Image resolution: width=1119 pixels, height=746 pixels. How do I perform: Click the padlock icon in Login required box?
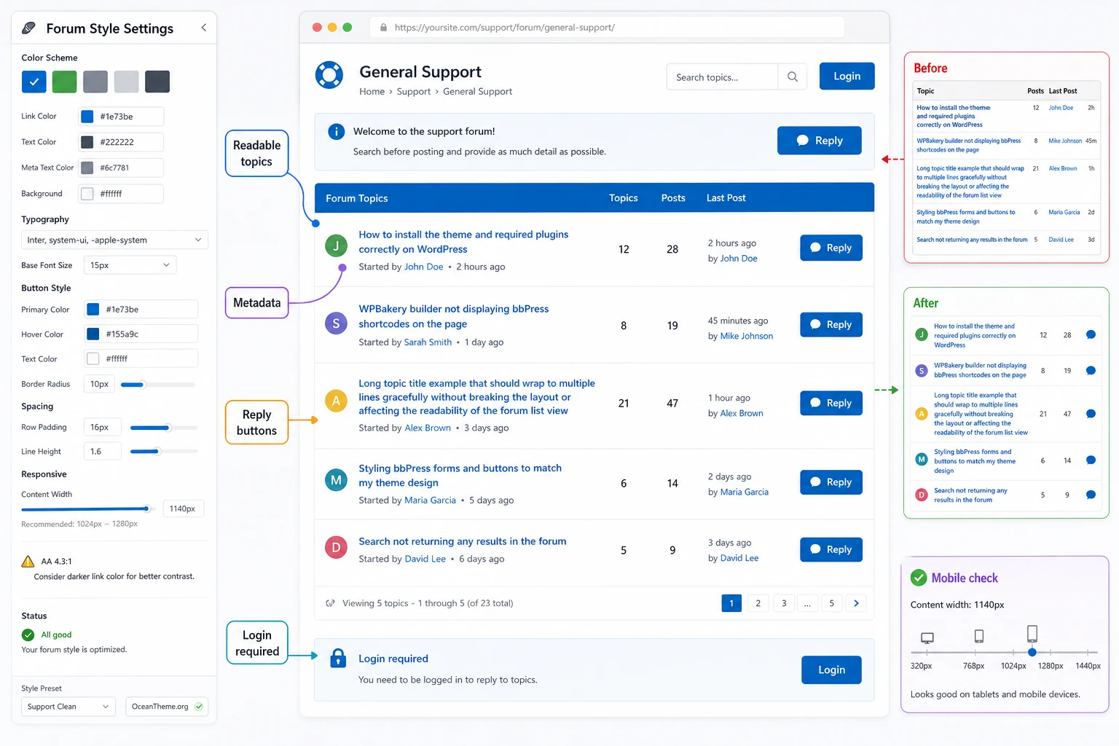[338, 658]
